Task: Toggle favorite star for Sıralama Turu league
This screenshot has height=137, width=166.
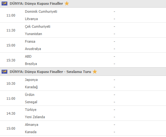Action: pos(95,72)
